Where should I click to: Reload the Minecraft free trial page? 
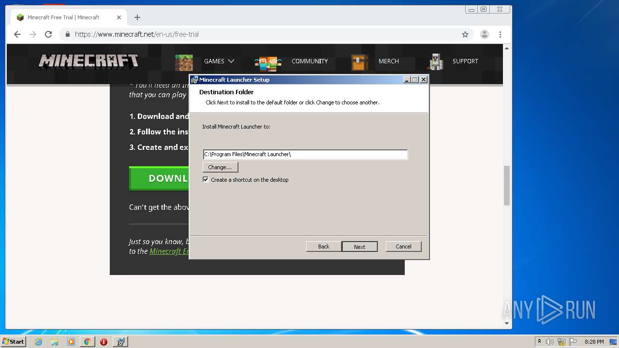tap(48, 34)
